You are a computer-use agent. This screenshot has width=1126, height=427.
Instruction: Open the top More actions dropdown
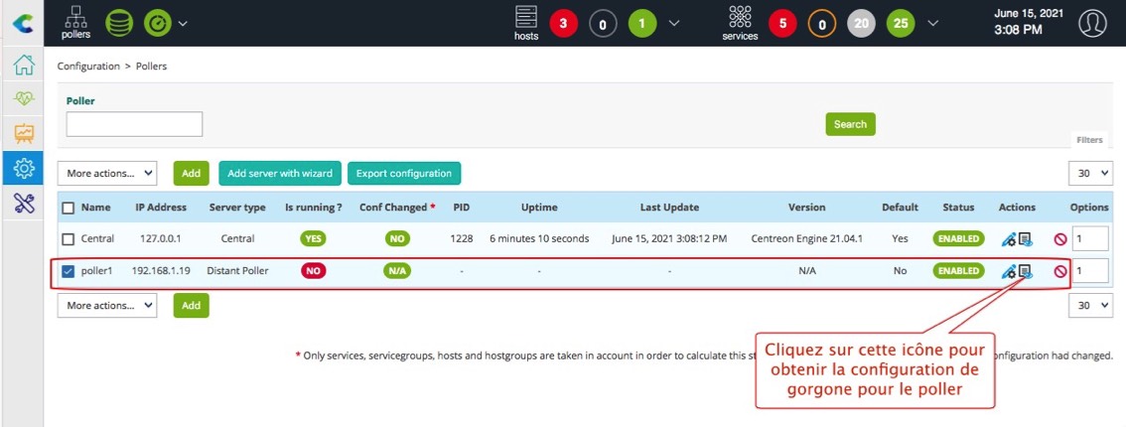pyautogui.click(x=107, y=173)
